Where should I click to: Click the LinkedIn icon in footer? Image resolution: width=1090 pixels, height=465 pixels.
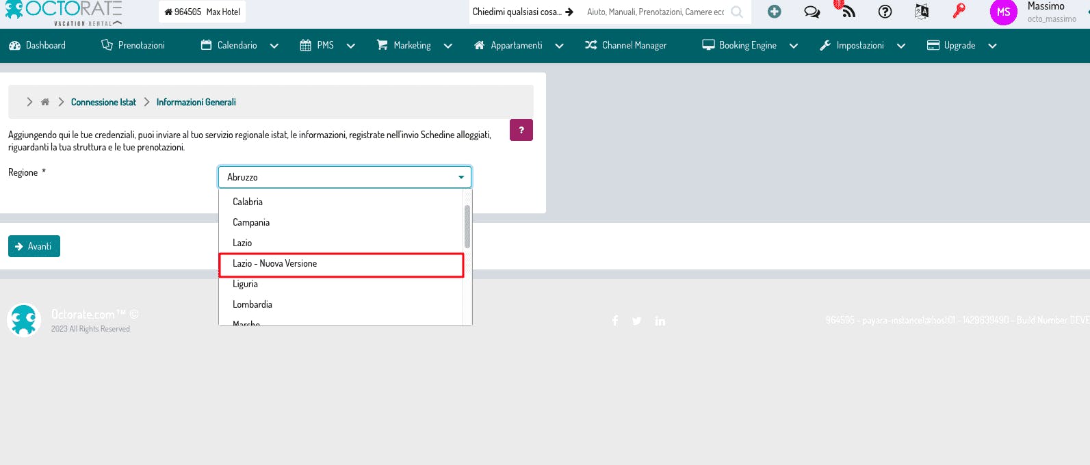tap(660, 321)
